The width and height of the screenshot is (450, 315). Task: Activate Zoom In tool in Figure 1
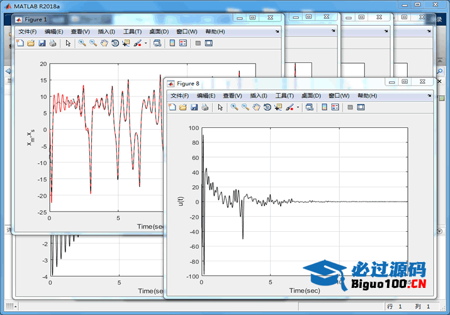pyautogui.click(x=82, y=43)
